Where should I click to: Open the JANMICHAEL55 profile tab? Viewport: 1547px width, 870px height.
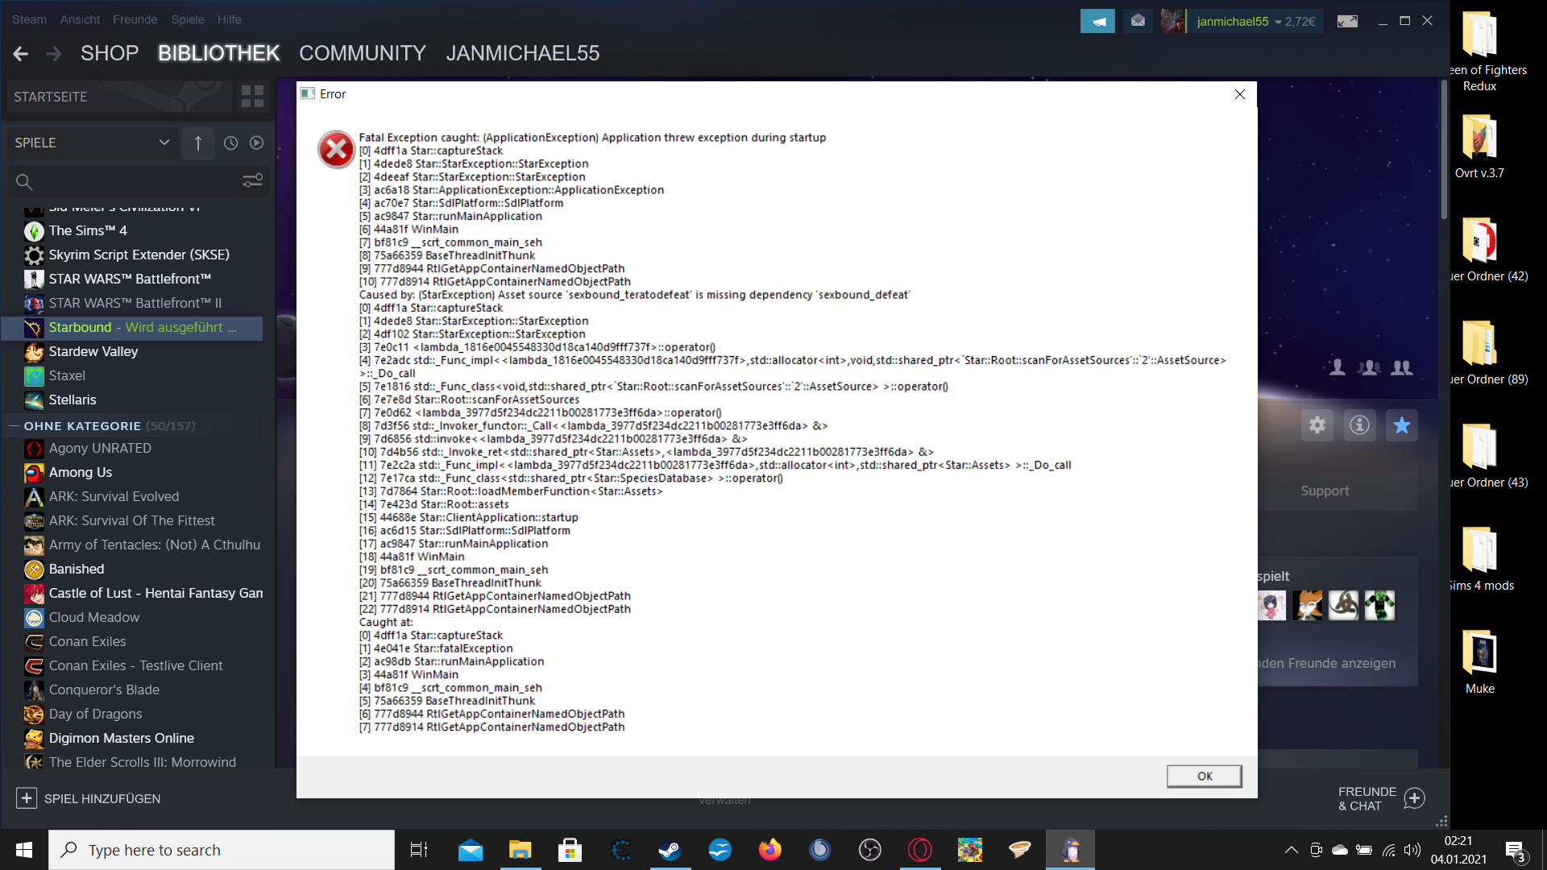523,54
